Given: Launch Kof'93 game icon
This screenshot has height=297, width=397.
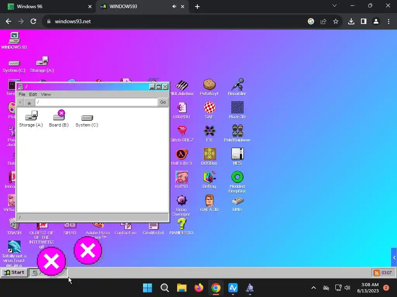Looking at the screenshot, I should [181, 180].
